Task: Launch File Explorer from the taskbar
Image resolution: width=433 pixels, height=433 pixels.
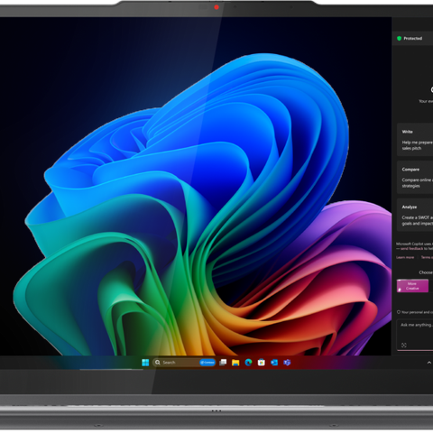Action: tap(235, 363)
